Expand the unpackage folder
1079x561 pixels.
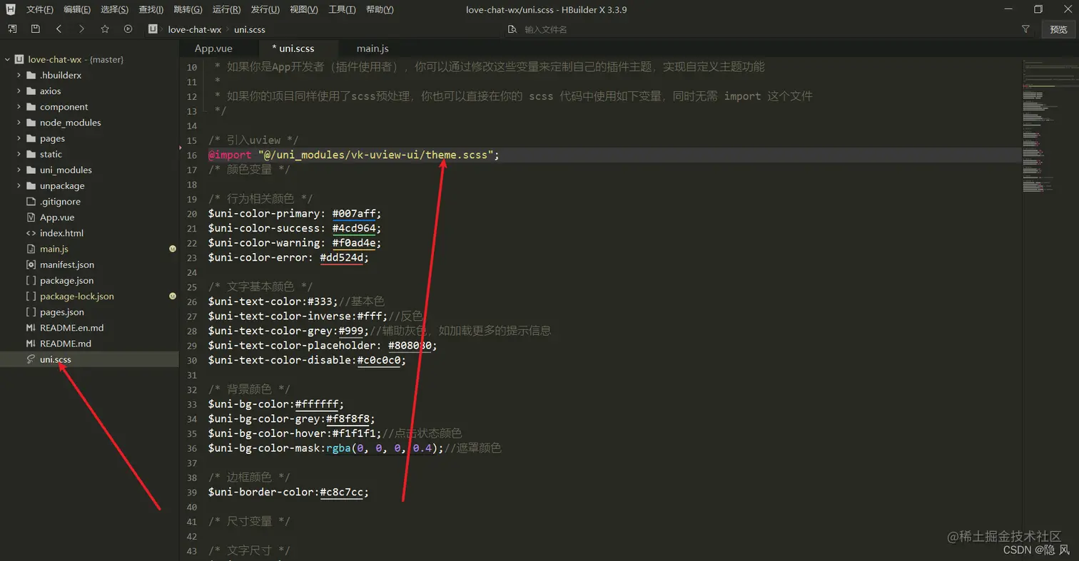[x=19, y=185]
